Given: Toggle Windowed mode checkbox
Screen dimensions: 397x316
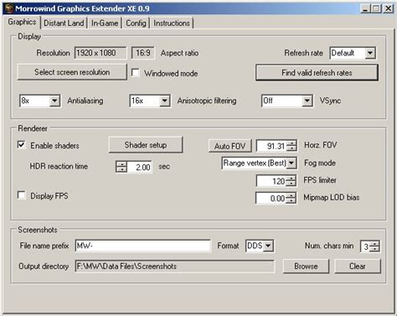Looking at the screenshot, I should 136,73.
